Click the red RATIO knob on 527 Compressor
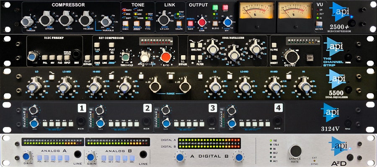Screen dimensions: 377x167 (166, 56)
